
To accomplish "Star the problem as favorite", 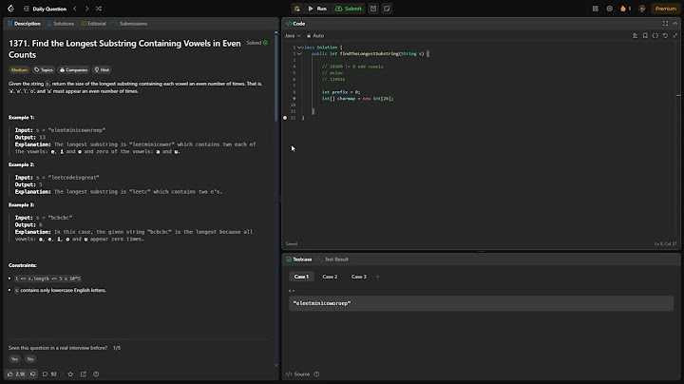I will tap(70, 374).
